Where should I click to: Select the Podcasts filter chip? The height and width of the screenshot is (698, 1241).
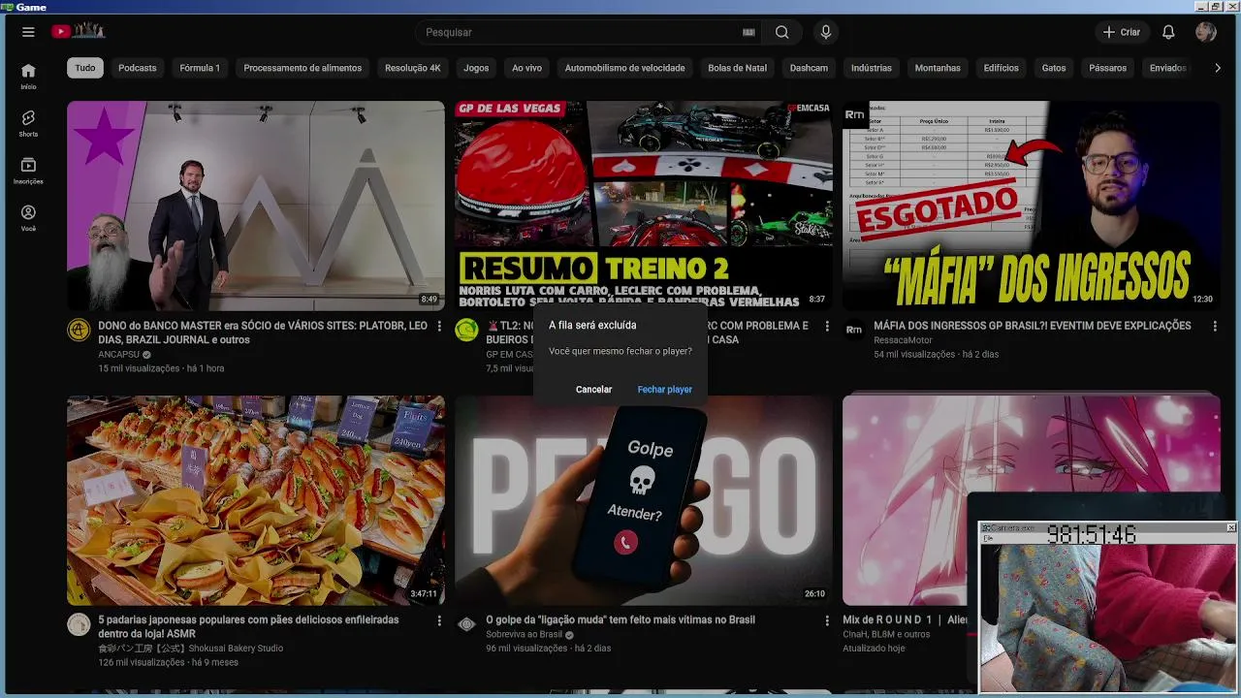pos(137,68)
